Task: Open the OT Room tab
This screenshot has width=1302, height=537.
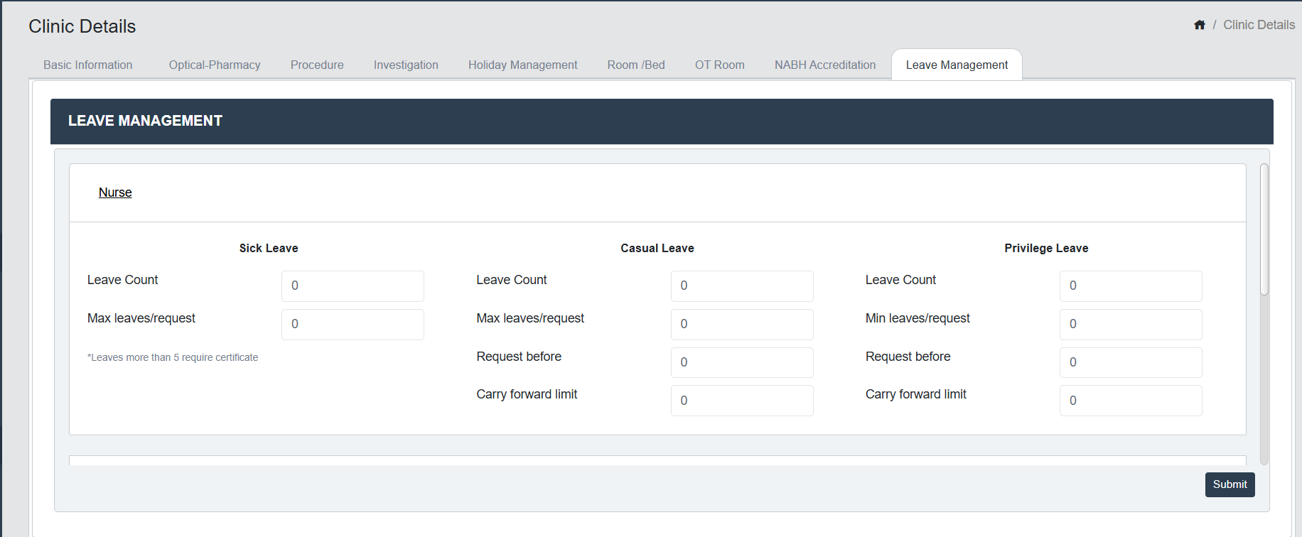Action: [x=719, y=65]
